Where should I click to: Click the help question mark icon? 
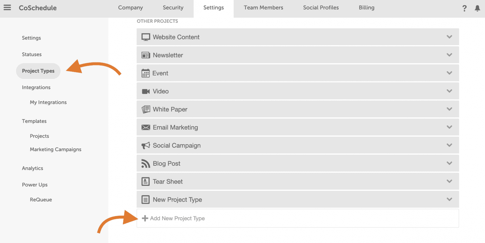[x=464, y=9]
